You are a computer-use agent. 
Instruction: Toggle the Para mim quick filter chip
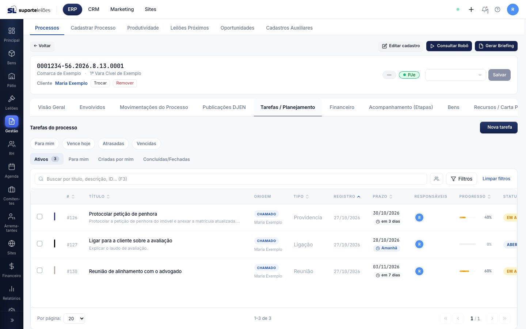[x=45, y=144]
